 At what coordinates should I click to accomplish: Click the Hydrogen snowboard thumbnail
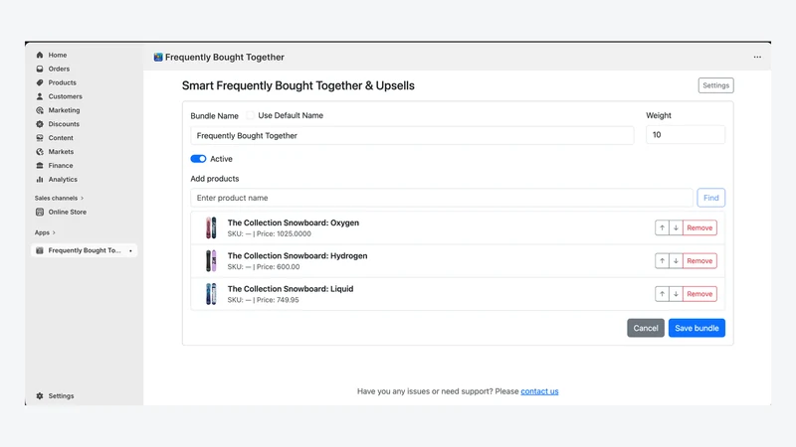click(211, 261)
